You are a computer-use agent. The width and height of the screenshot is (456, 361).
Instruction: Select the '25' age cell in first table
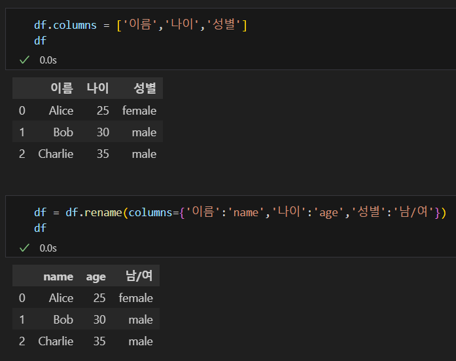(103, 111)
